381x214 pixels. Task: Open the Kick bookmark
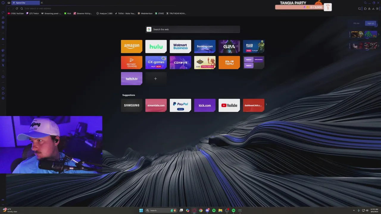tap(68, 13)
